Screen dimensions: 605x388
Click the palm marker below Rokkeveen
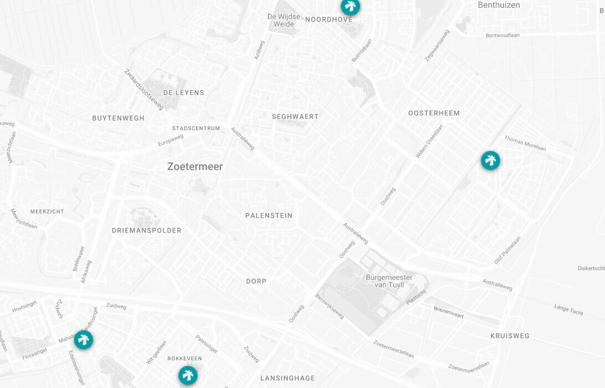(x=188, y=375)
